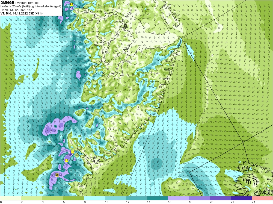This screenshot has height=204, width=273.
Task: Pick the olive green 6–8 m/s legend swatch
Action: [x=73, y=198]
